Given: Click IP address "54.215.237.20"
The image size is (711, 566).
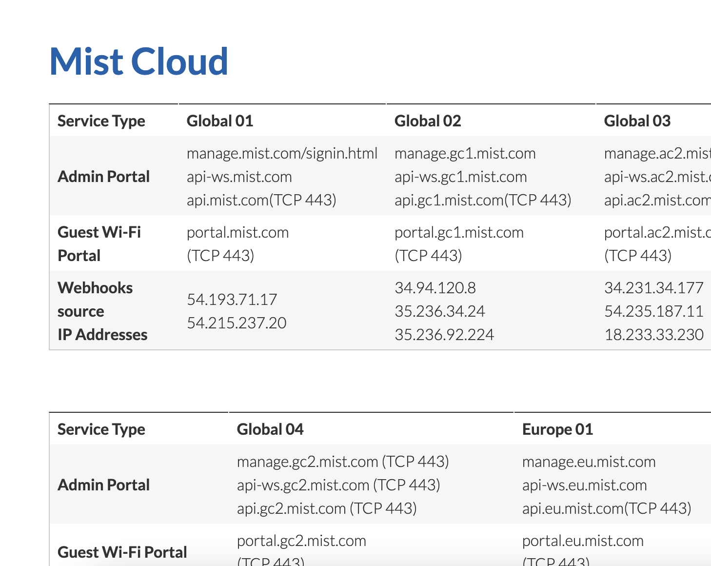Looking at the screenshot, I should point(237,323).
